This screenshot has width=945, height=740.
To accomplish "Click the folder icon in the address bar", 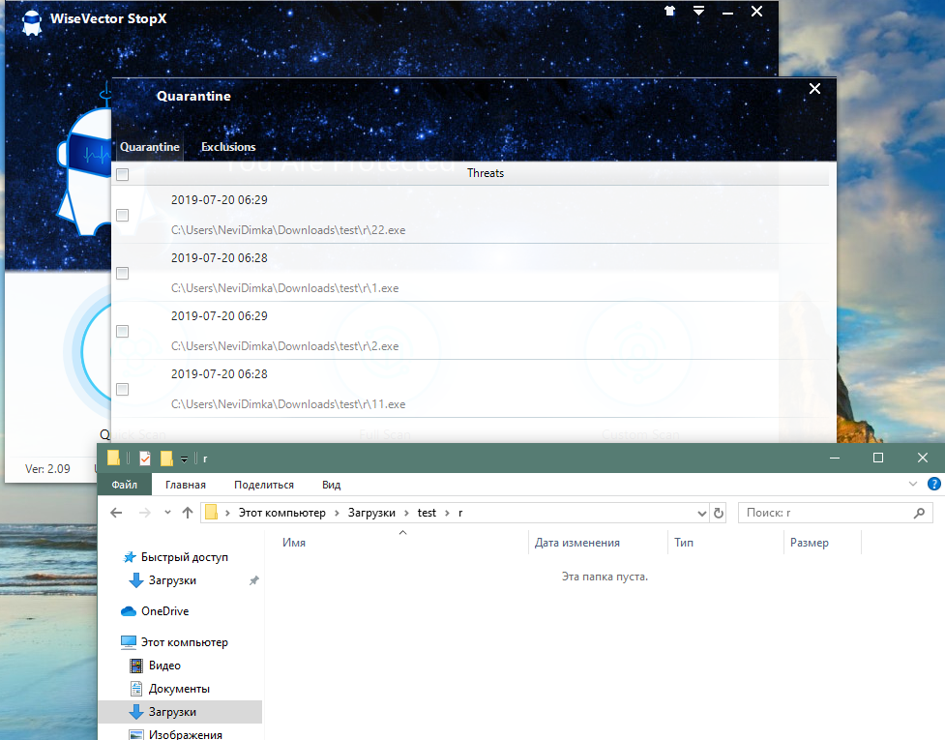I will (212, 513).
